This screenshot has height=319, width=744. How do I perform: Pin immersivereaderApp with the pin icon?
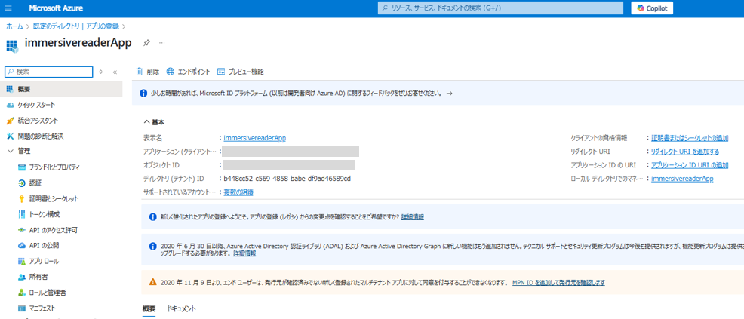click(x=146, y=43)
